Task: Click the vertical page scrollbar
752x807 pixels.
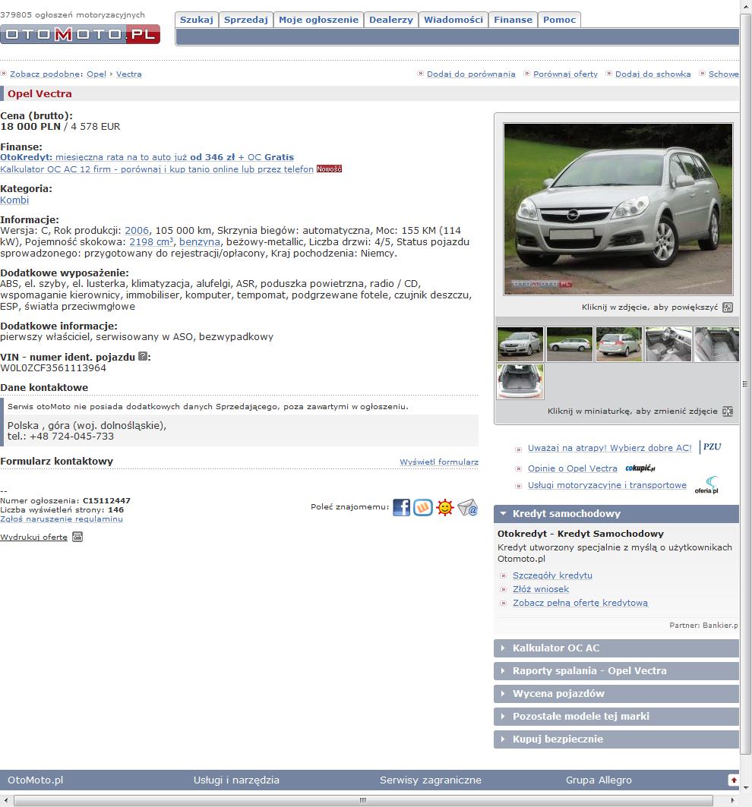Action: (x=745, y=383)
